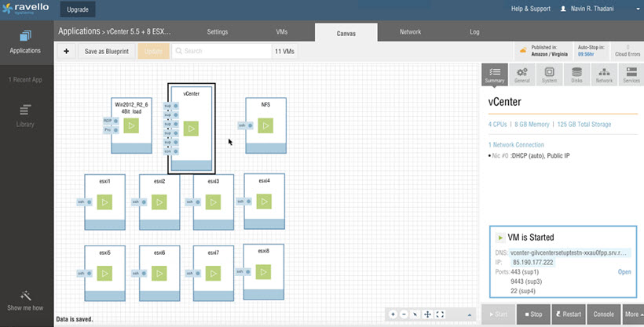The image size is (644, 327).
Task: Stop the vCenter VM
Action: 533,314
